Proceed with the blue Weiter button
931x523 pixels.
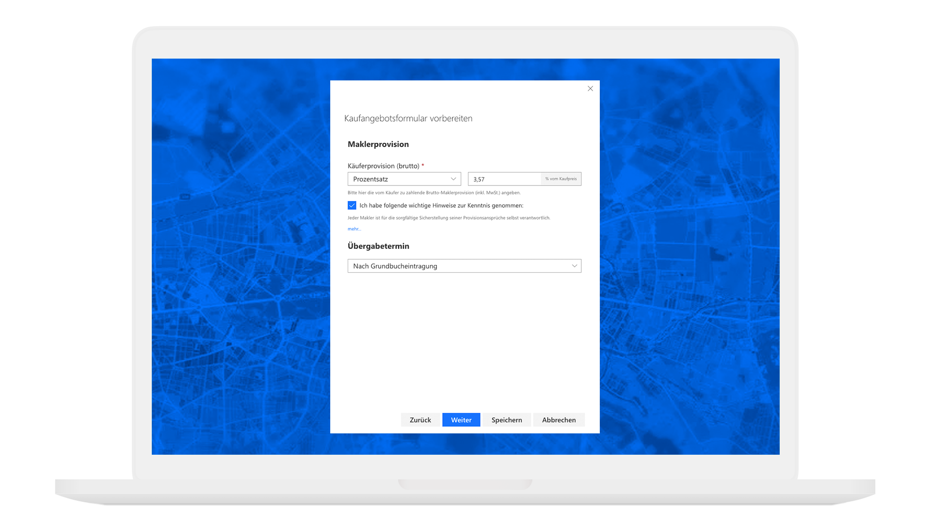coord(461,420)
